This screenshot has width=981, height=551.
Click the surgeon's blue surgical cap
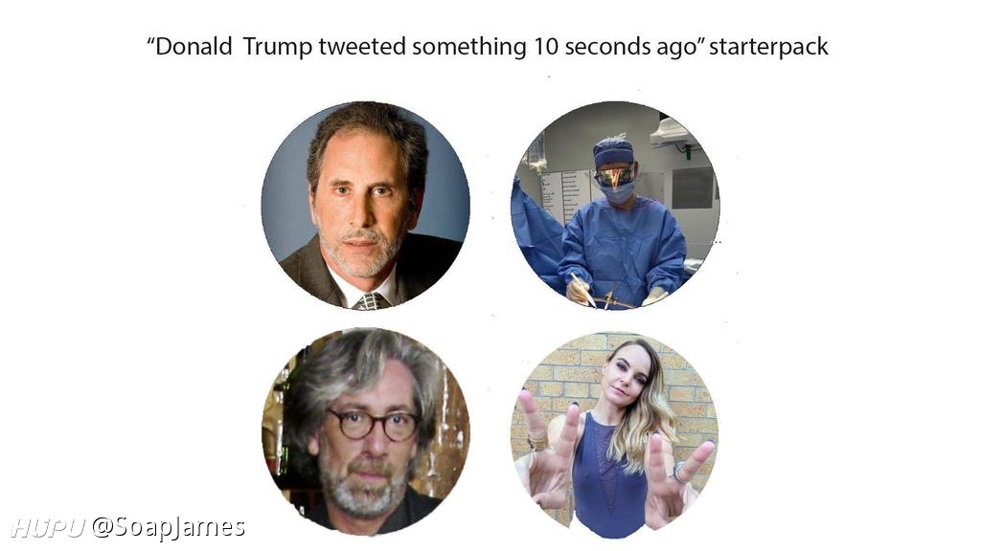[x=613, y=152]
